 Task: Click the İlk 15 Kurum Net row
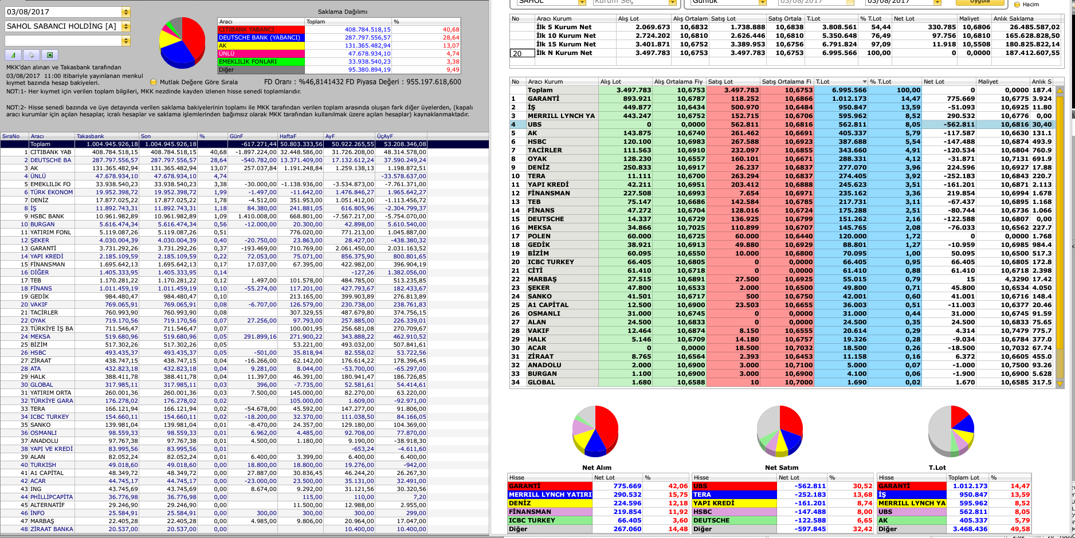(785, 44)
